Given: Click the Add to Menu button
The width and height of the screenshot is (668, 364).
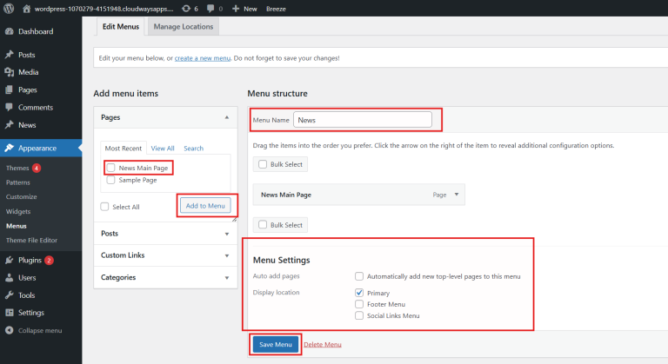Looking at the screenshot, I should (x=205, y=206).
